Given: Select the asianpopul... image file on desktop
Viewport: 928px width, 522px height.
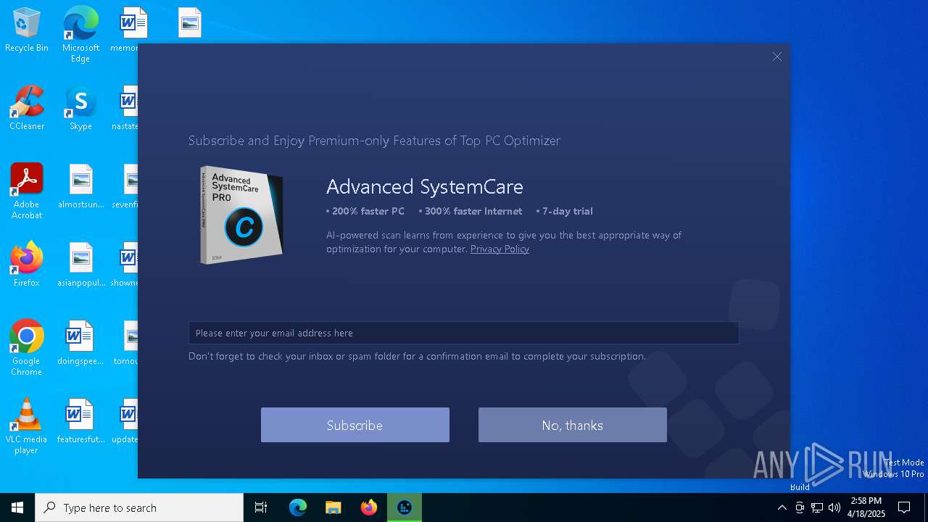Looking at the screenshot, I should [x=81, y=265].
